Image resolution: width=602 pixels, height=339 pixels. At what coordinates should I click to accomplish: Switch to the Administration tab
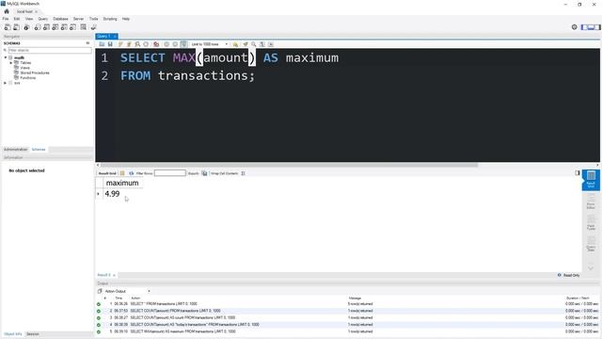point(15,149)
